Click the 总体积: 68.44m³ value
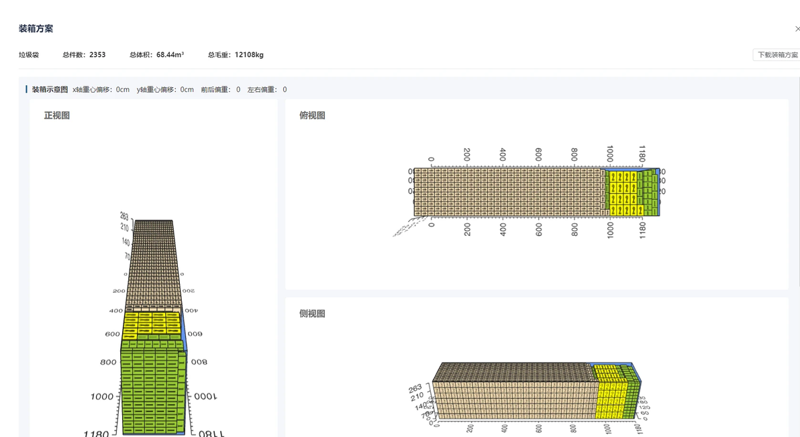 pyautogui.click(x=156, y=55)
